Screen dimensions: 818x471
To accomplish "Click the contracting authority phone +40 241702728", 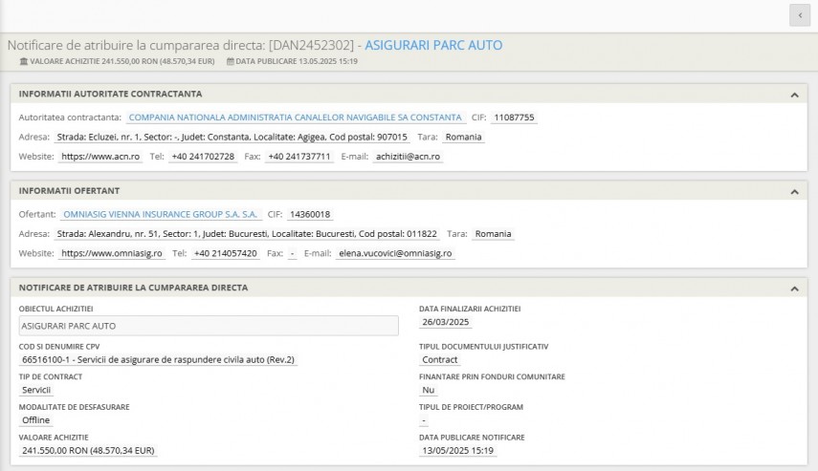I will (x=203, y=156).
